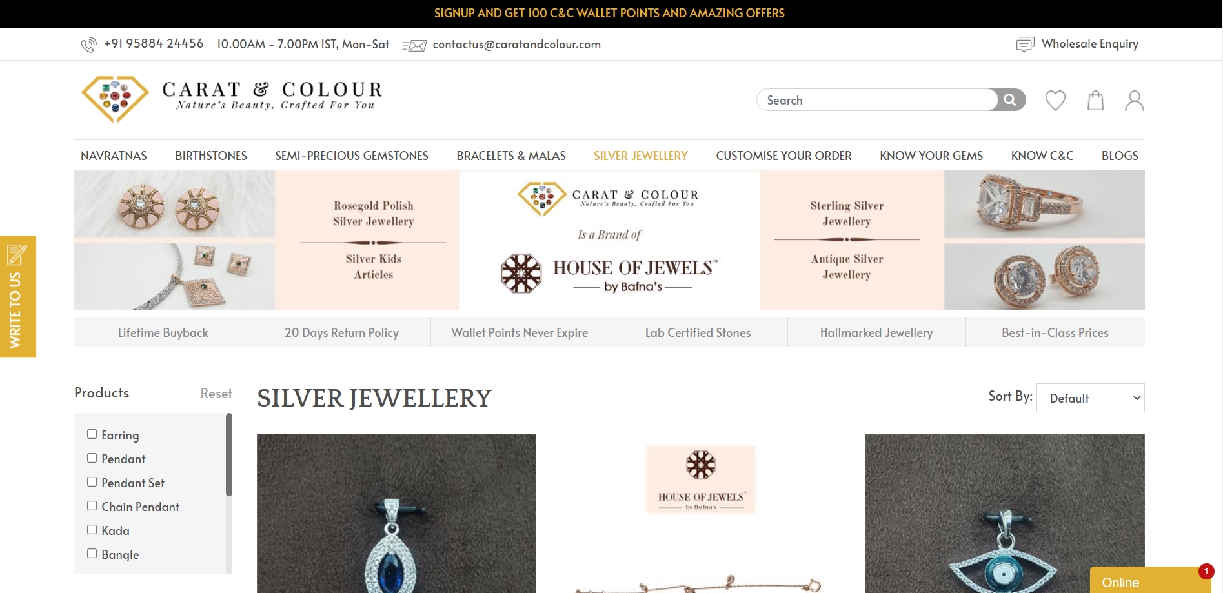Tick the Earring filter checkbox
This screenshot has height=593, width=1223.
[92, 434]
